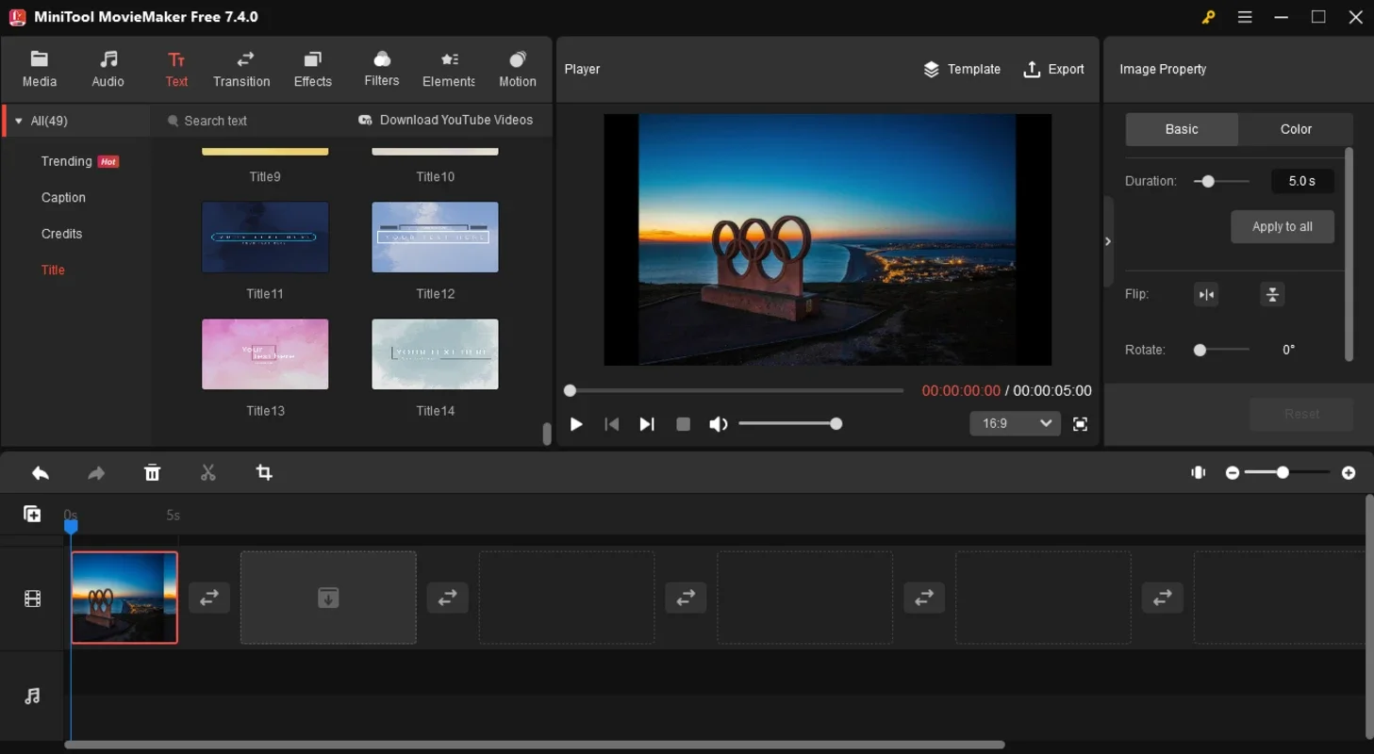Go to previous frame

click(x=612, y=424)
